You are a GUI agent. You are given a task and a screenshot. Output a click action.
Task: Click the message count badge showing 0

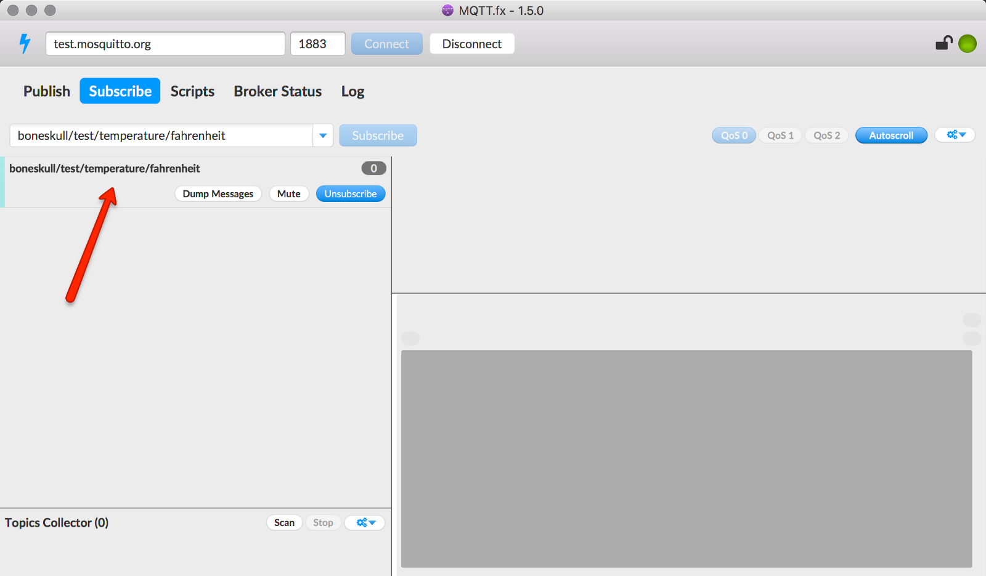click(373, 168)
